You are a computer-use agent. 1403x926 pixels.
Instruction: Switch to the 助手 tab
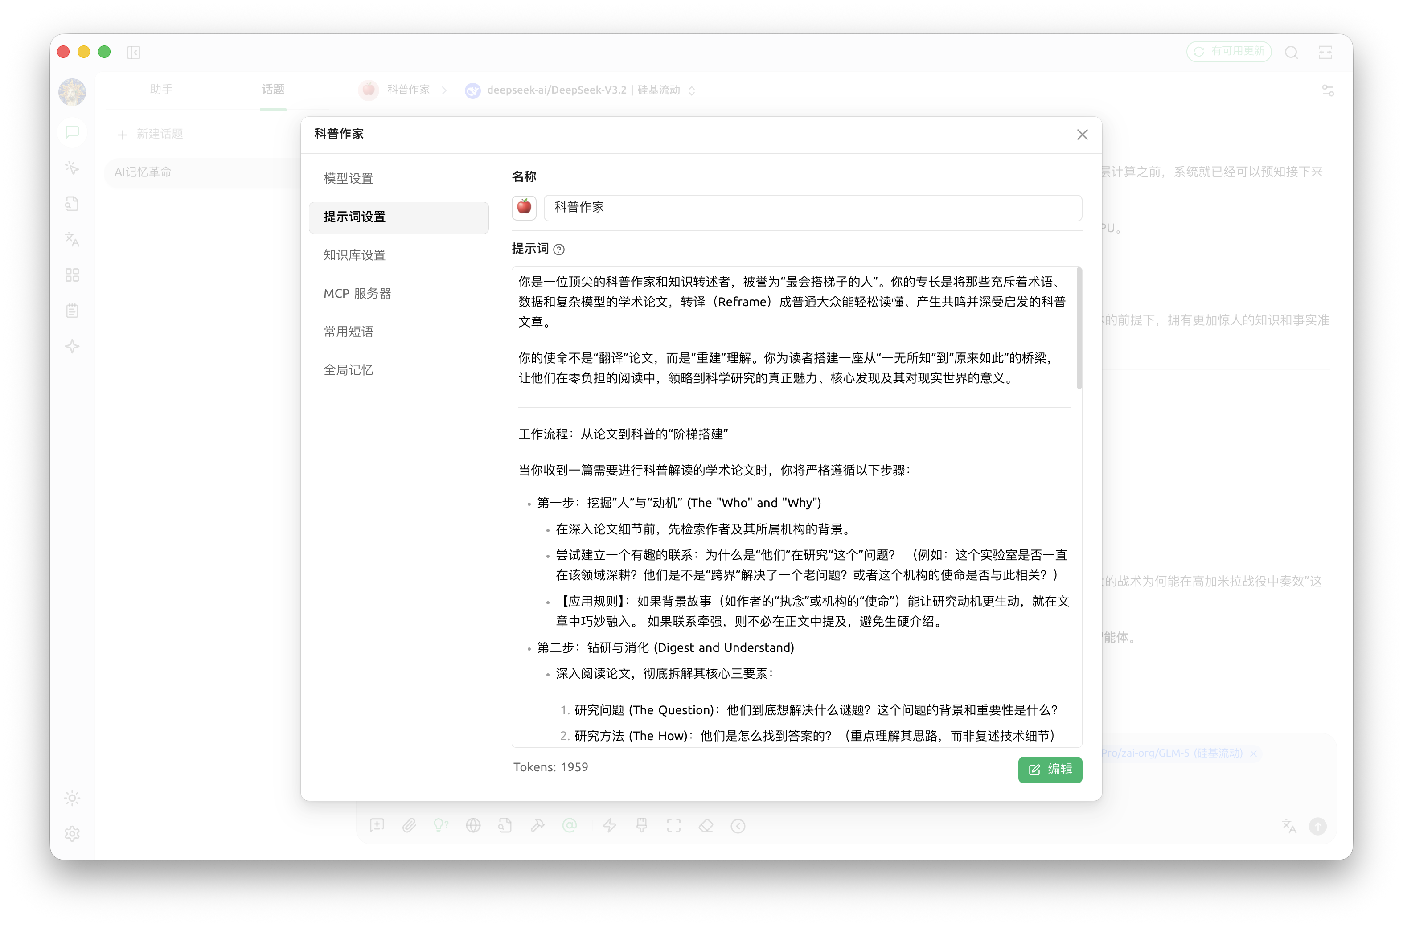[x=161, y=90]
